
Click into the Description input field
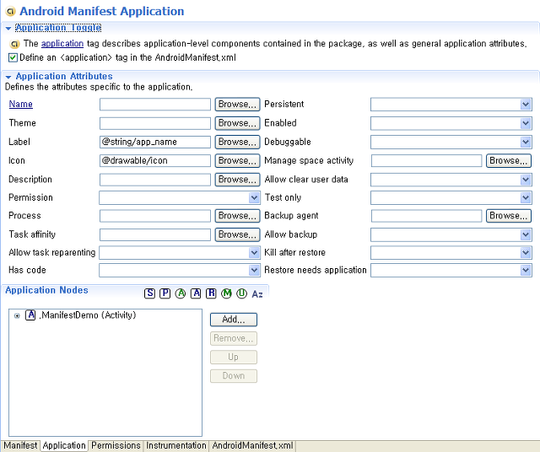155,180
